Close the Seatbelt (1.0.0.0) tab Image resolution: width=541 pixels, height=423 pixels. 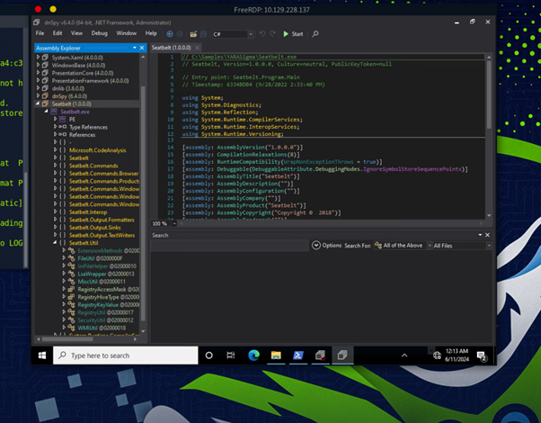click(x=197, y=48)
